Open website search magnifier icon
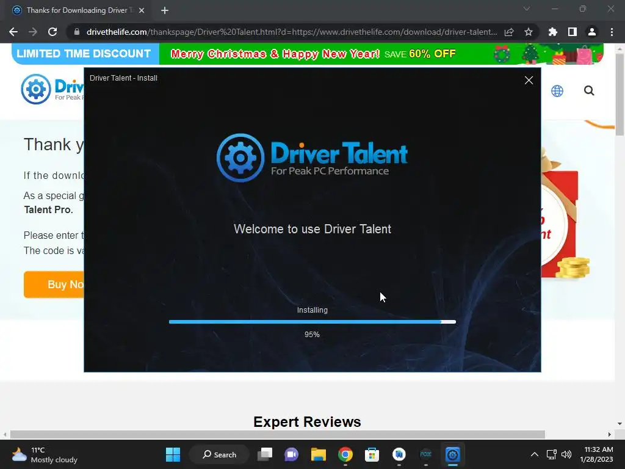625x469 pixels. point(589,91)
